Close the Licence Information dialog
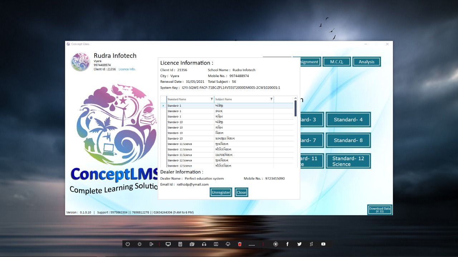The image size is (458, 257). tap(241, 192)
